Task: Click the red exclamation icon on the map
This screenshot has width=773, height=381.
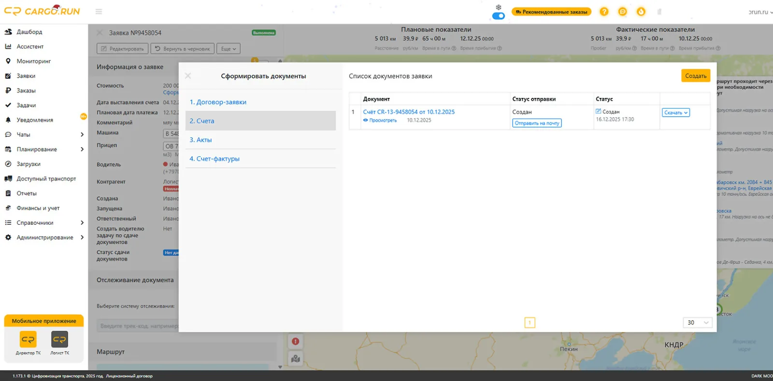Action: (x=296, y=341)
